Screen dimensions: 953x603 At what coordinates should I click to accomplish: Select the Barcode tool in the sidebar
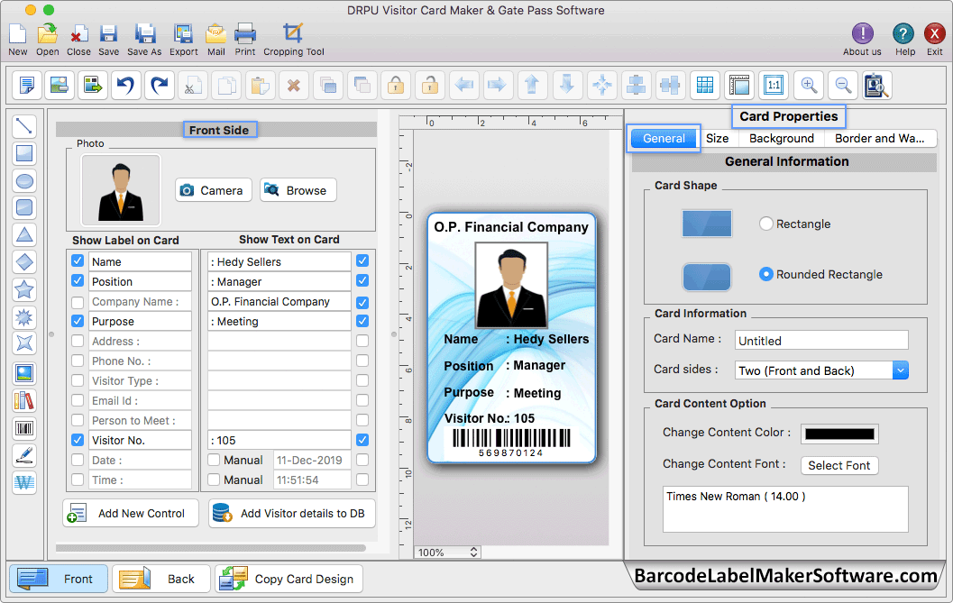(24, 428)
